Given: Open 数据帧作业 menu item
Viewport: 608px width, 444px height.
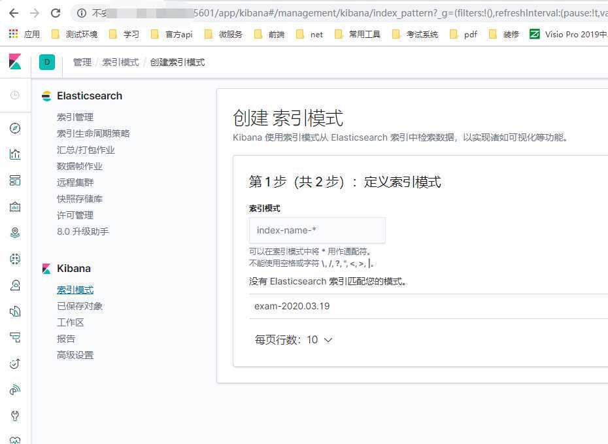Looking at the screenshot, I should [80, 166].
